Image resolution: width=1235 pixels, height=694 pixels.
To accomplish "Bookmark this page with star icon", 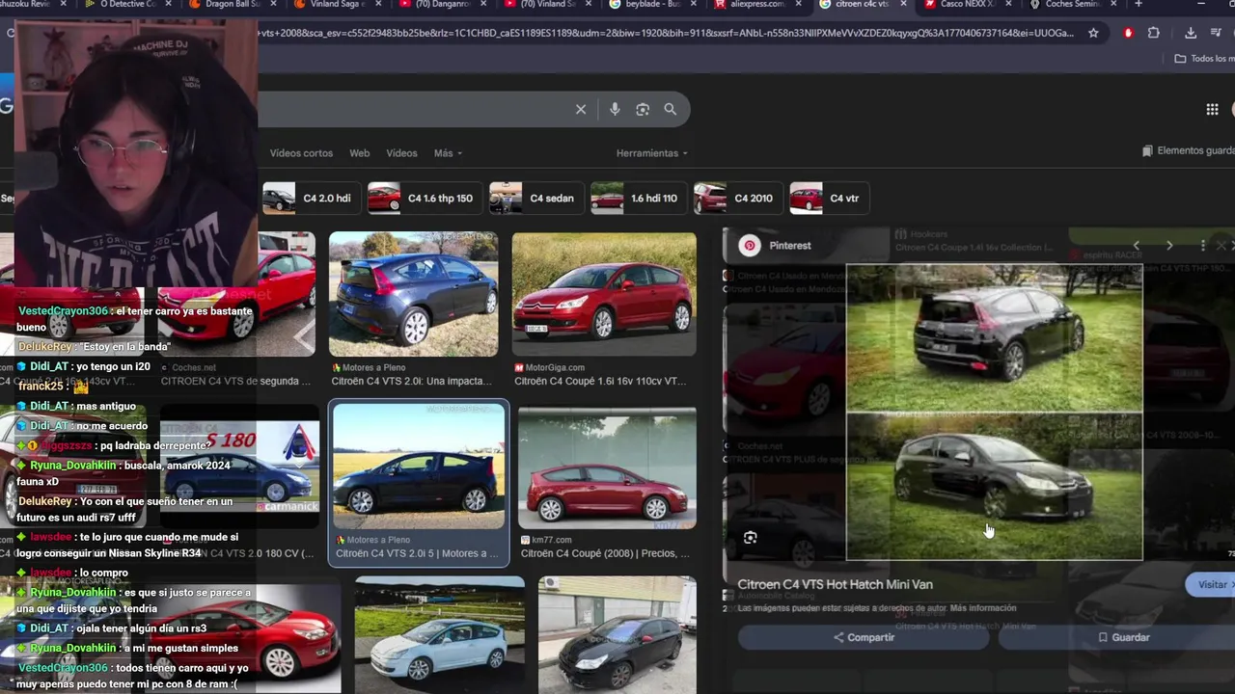I will tap(1093, 33).
